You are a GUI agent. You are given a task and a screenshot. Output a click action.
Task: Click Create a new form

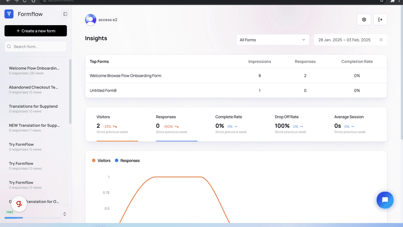click(35, 31)
